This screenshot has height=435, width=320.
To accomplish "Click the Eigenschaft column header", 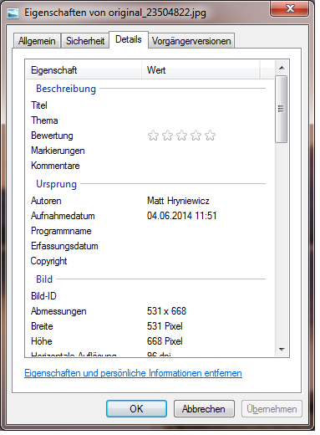I will (x=84, y=70).
